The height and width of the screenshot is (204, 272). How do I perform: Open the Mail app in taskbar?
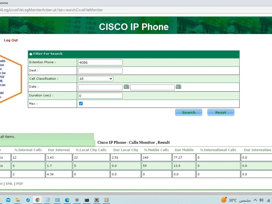click(8, 200)
